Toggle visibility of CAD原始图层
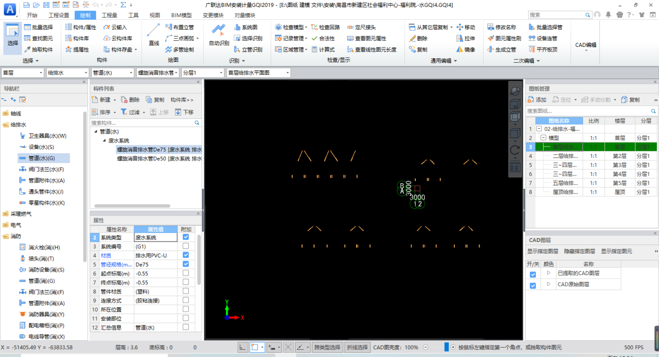 (533, 285)
